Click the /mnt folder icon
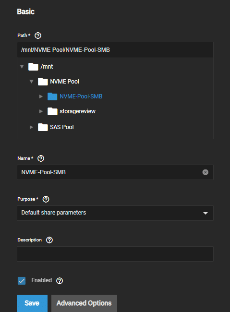This screenshot has width=230, height=312. click(x=33, y=67)
